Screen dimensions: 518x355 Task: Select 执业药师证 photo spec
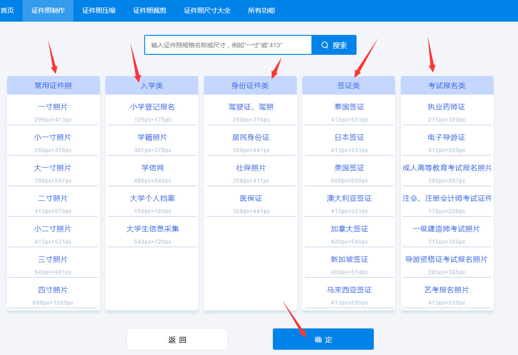coord(447,107)
